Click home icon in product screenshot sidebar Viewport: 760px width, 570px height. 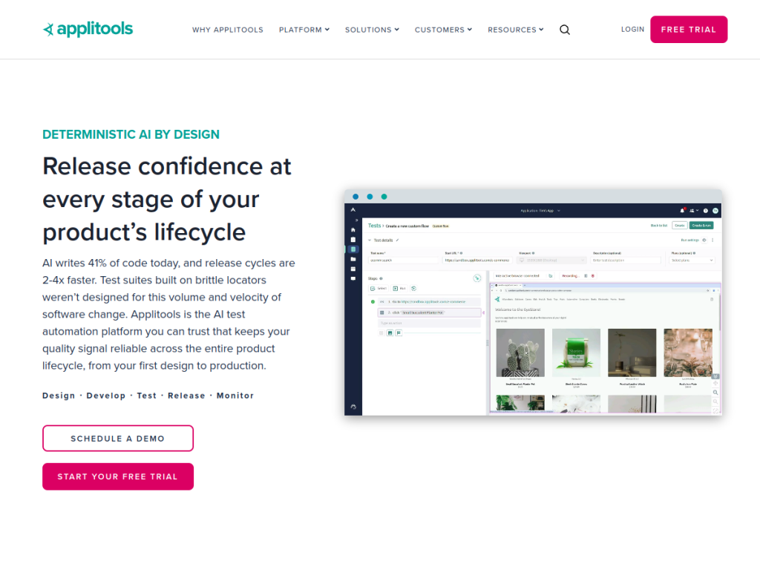pos(353,230)
